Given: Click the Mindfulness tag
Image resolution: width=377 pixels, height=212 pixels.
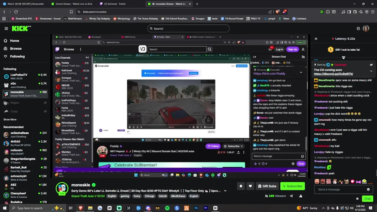Looking at the screenshot, I should [178, 196].
